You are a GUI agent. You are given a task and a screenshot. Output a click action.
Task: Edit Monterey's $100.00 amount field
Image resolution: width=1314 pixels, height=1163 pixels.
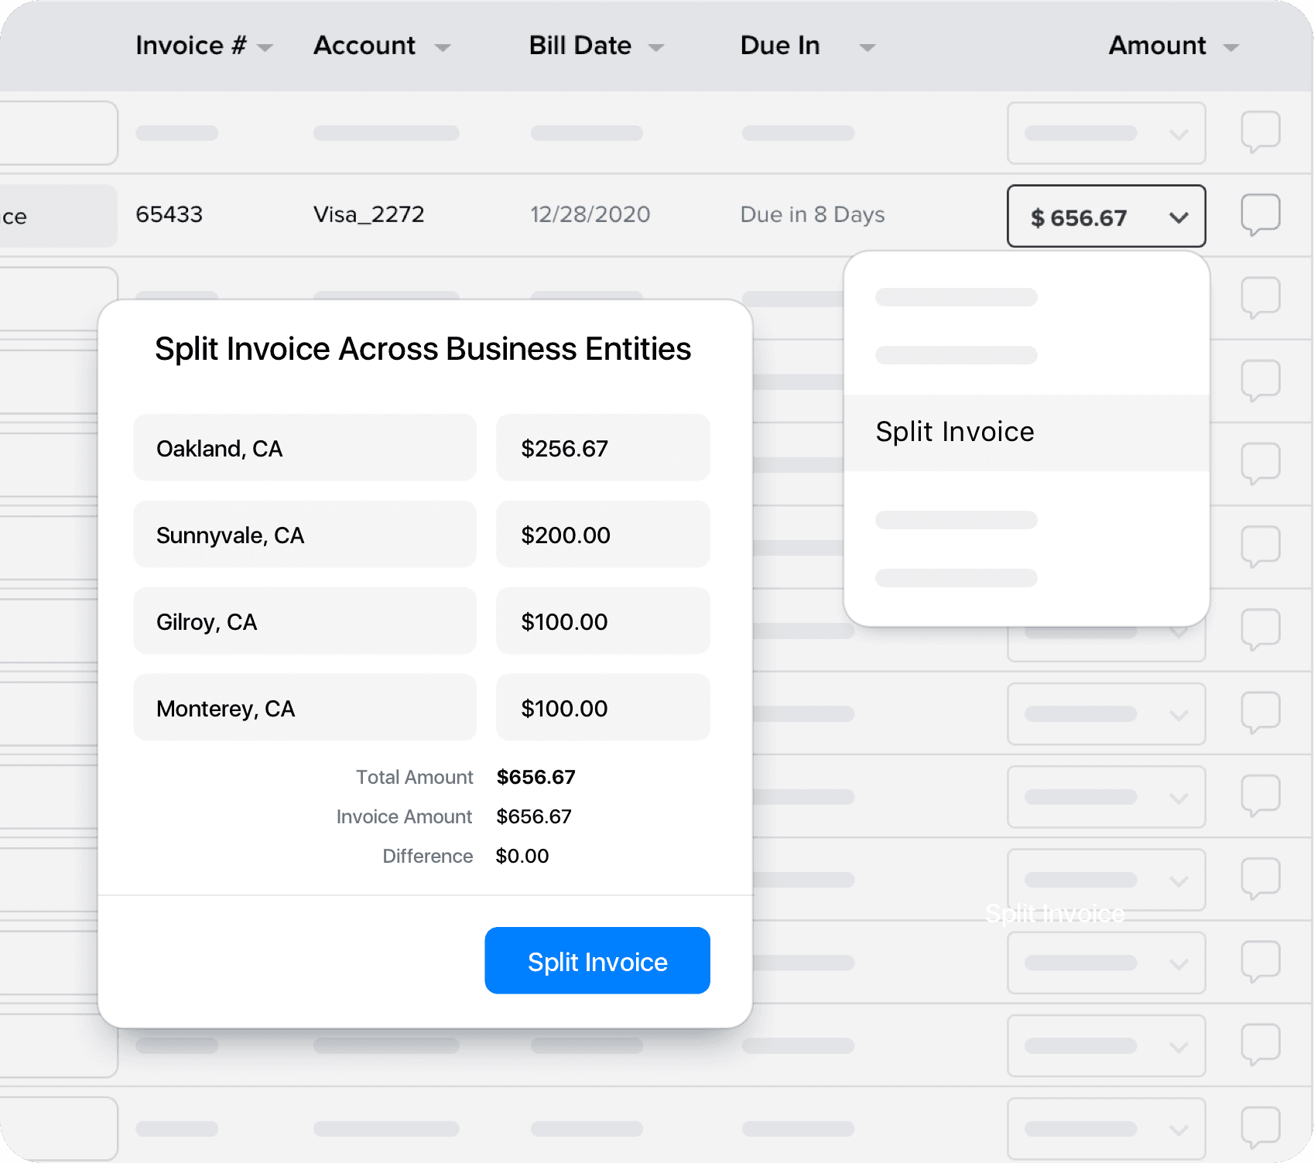click(x=602, y=708)
